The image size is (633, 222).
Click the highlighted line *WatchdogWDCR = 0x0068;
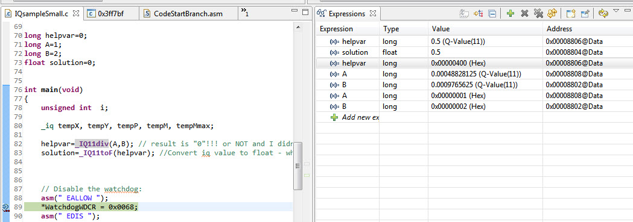tap(89, 207)
